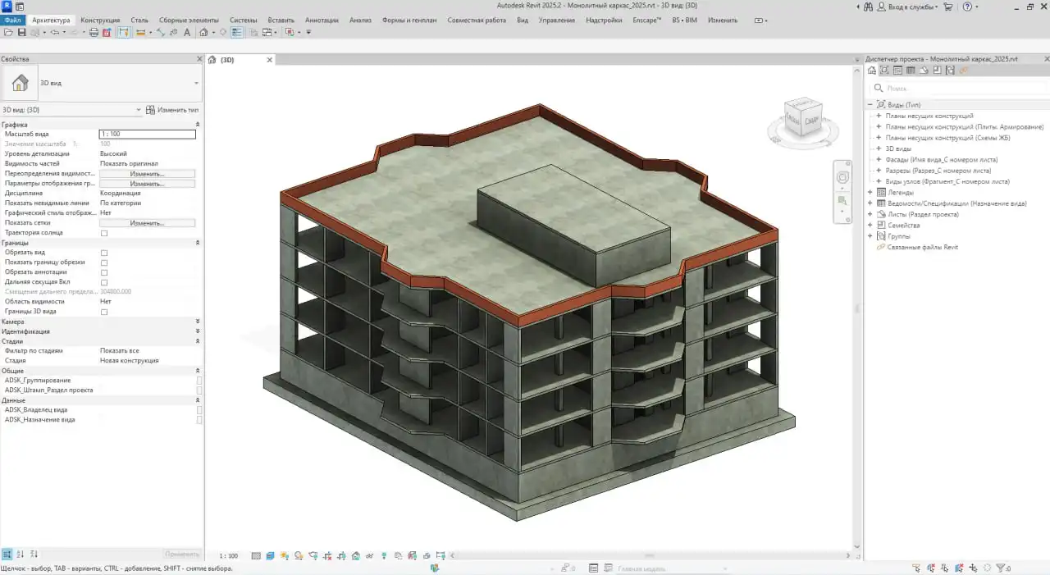Check the 'Траектория солнца' option
This screenshot has width=1050, height=575.
[x=105, y=232]
